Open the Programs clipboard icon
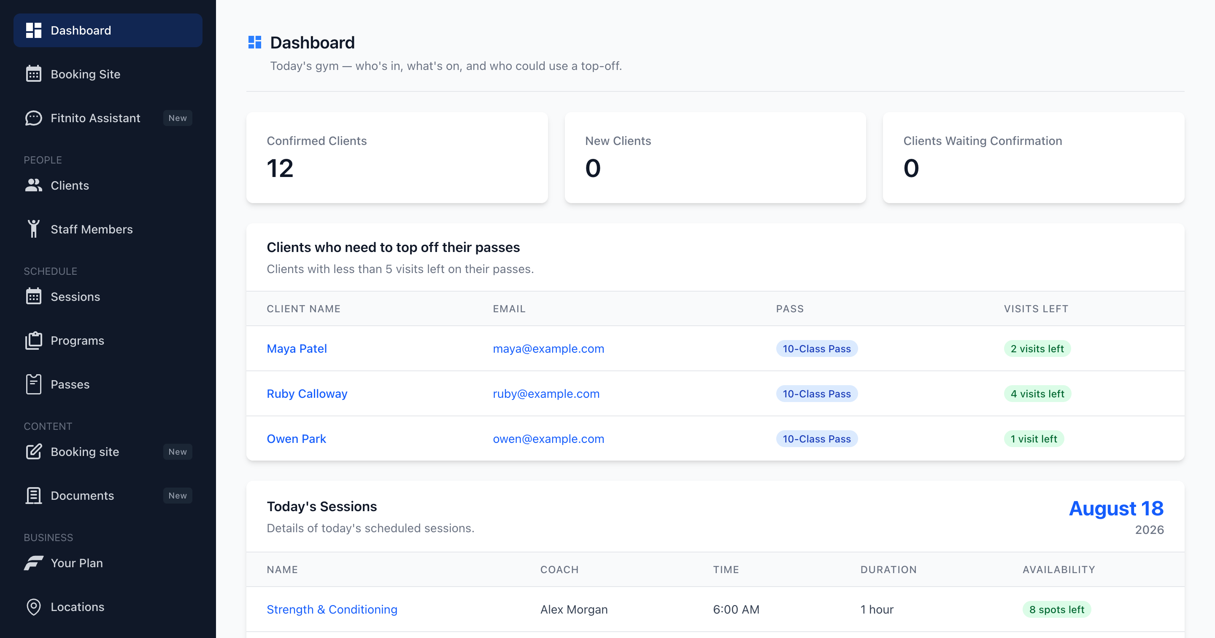The width and height of the screenshot is (1215, 638). pyautogui.click(x=33, y=340)
